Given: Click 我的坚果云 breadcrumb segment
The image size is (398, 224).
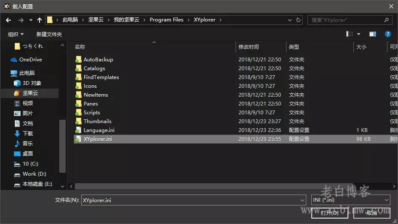Looking at the screenshot, I should click(126, 20).
